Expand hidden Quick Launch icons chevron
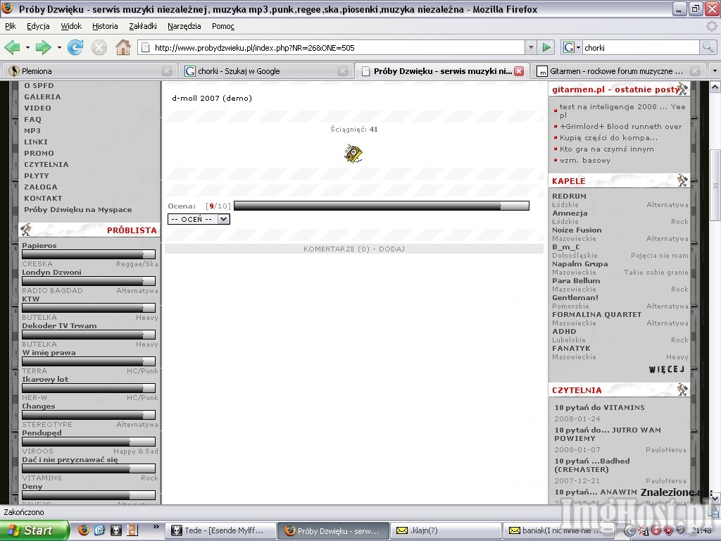721x541 pixels. (156, 527)
